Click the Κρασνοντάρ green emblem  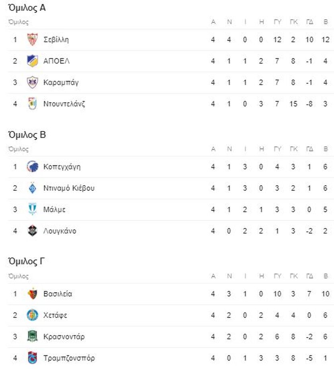(x=32, y=336)
